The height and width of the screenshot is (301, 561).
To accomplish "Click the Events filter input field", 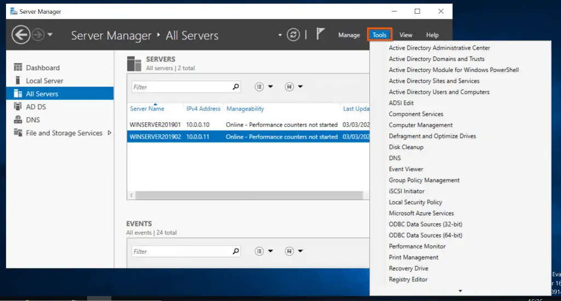I will click(181, 251).
